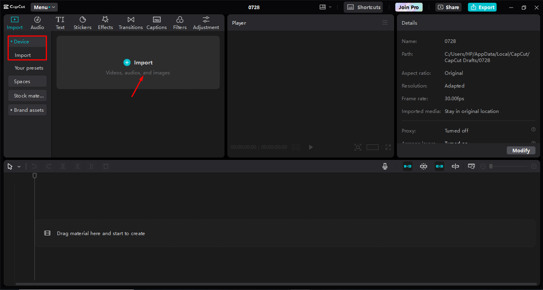This screenshot has height=290, width=543.
Task: Open the layout selector dropdown
Action: point(325,7)
